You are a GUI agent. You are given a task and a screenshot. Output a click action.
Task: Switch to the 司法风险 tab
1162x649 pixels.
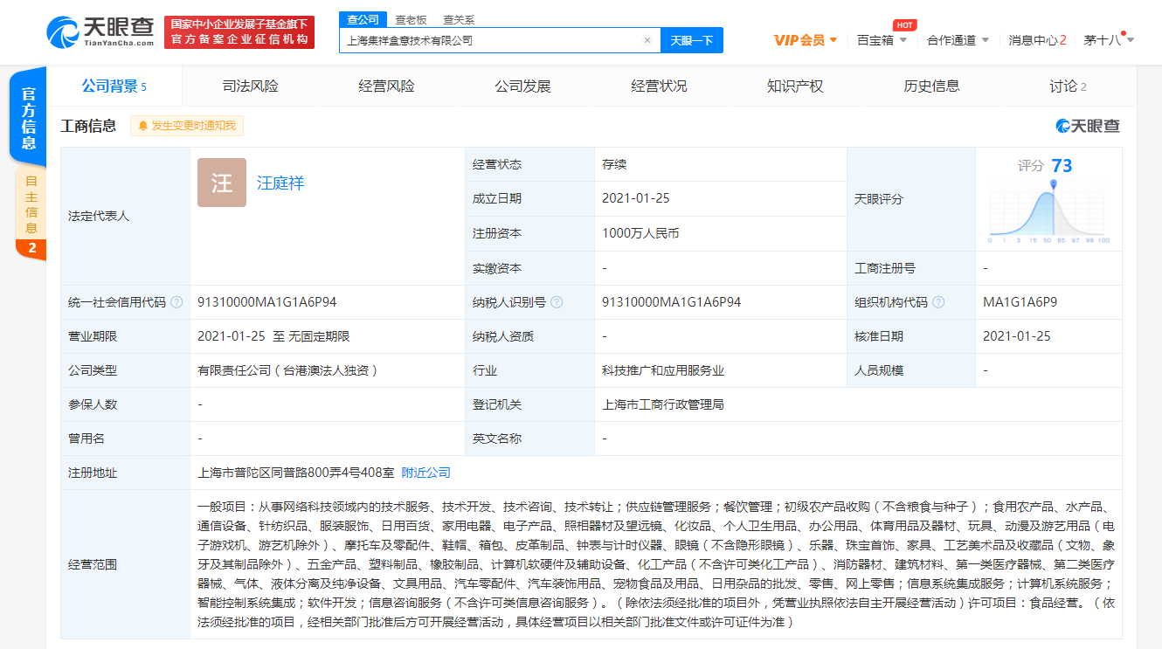pyautogui.click(x=250, y=86)
